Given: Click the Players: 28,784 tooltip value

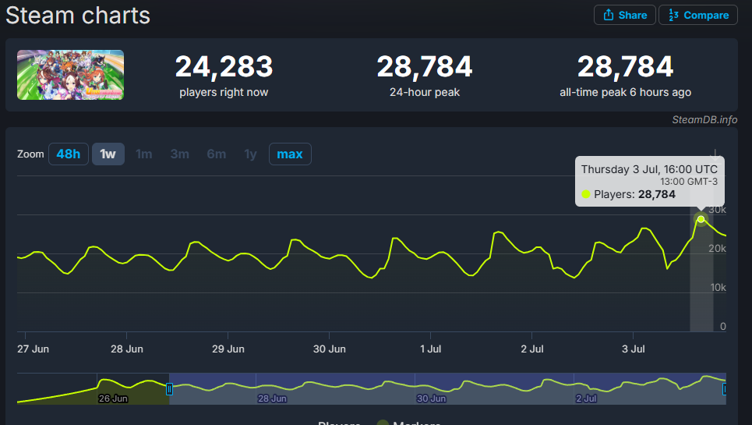Looking at the screenshot, I should pos(634,194).
